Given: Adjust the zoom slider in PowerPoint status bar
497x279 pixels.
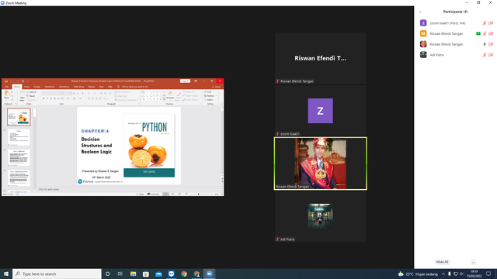Looking at the screenshot, I should (x=199, y=194).
